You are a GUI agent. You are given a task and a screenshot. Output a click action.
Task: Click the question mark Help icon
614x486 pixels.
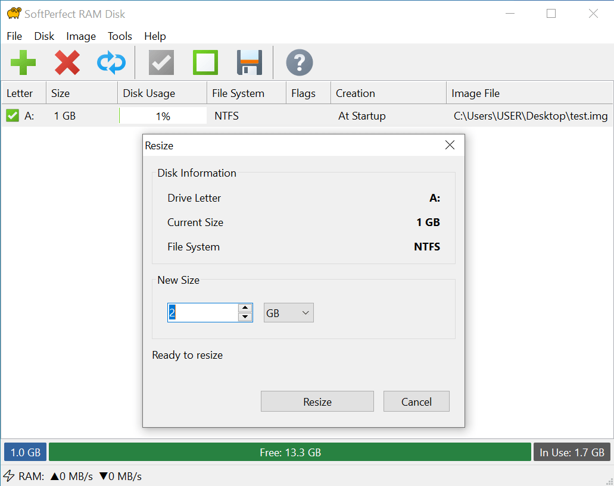300,62
